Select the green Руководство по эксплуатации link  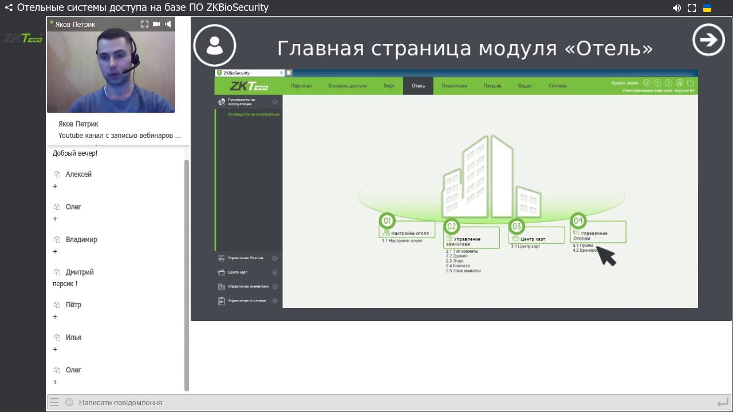pos(253,114)
